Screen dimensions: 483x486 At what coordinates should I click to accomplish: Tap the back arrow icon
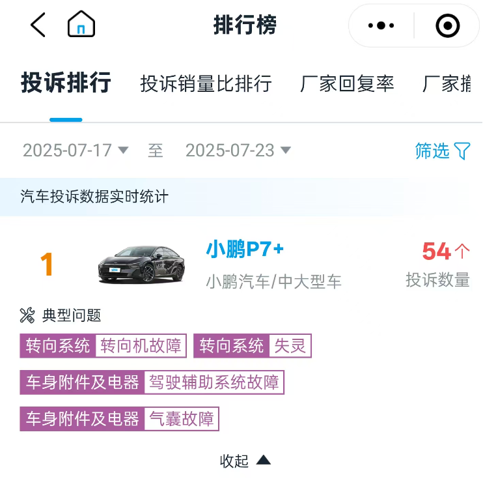coord(38,25)
